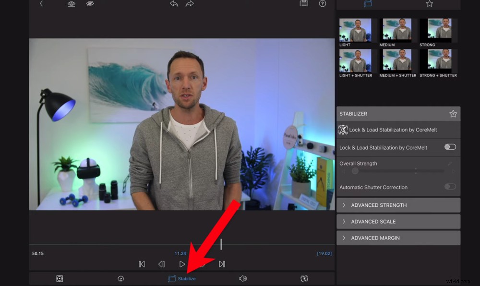Image resolution: width=480 pixels, height=286 pixels.
Task: Redo the last edit
Action: tap(190, 4)
